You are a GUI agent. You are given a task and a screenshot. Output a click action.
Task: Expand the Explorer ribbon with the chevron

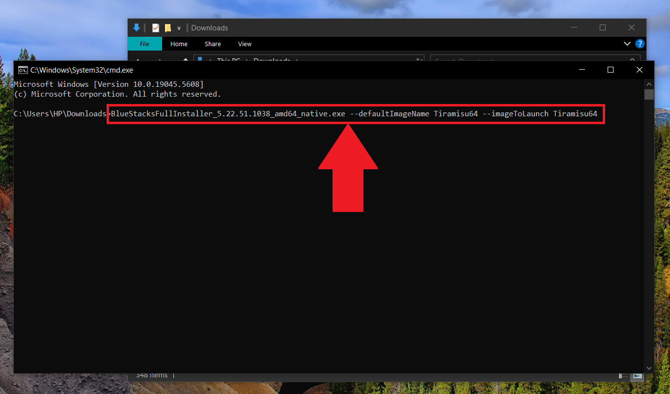[627, 44]
